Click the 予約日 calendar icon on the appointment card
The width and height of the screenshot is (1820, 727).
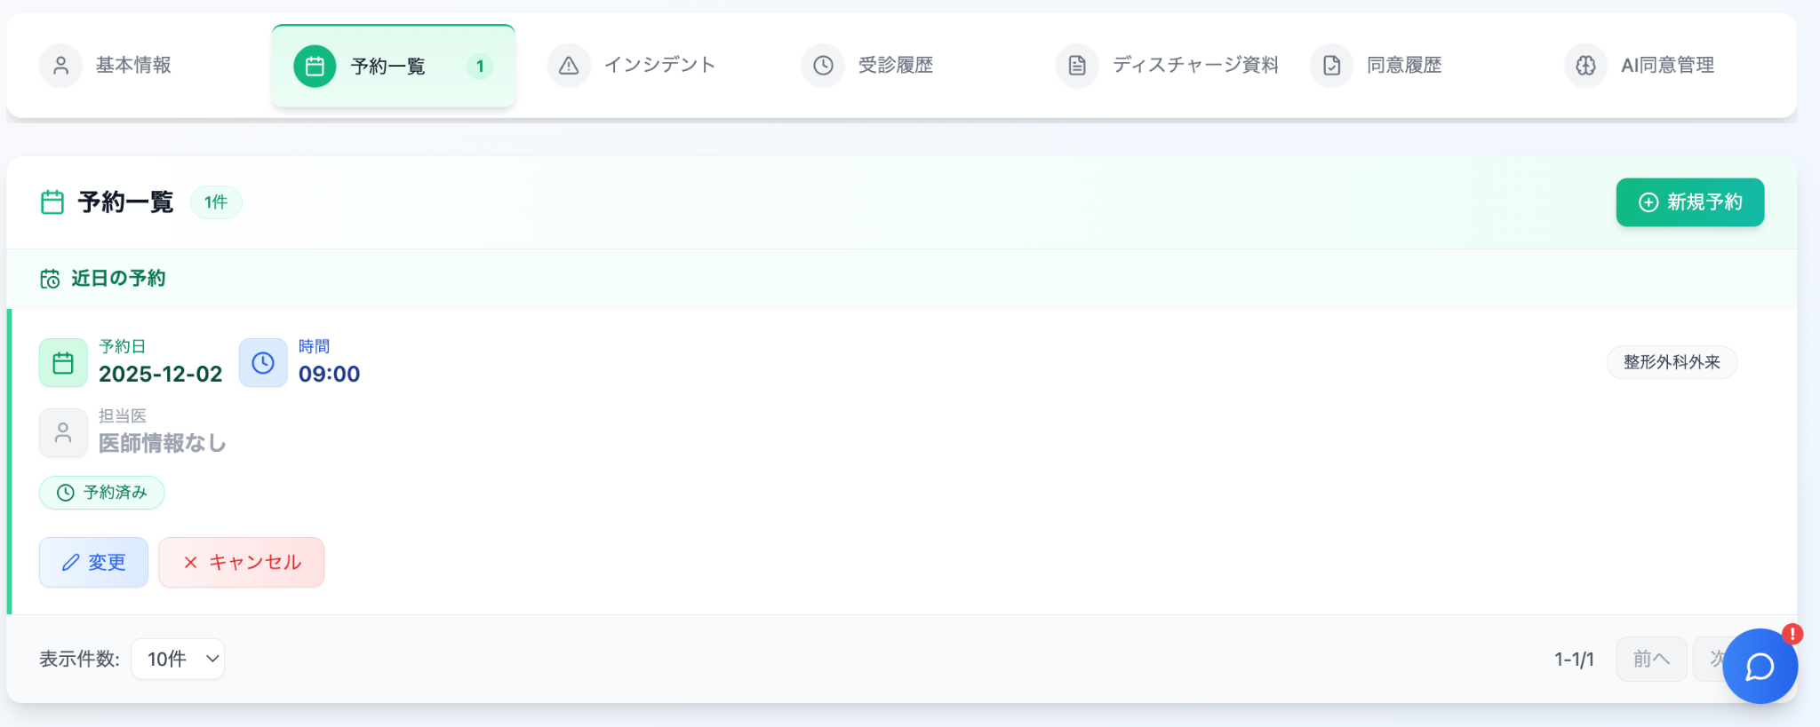click(63, 362)
